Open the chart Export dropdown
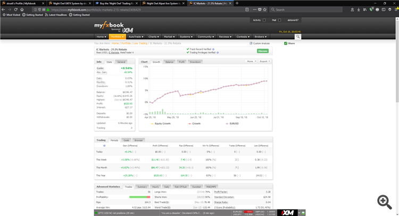The image size is (399, 216). 264,61
